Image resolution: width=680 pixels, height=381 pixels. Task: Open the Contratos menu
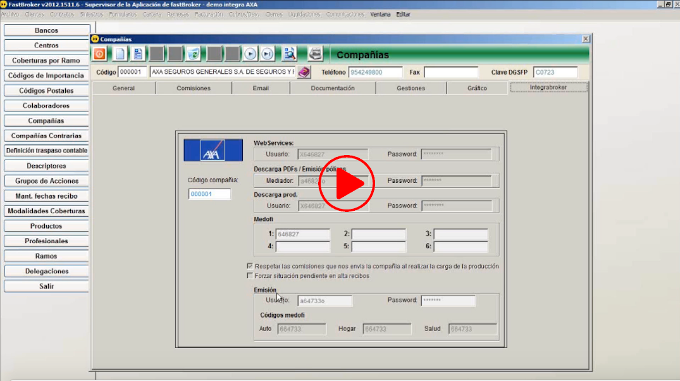click(62, 15)
